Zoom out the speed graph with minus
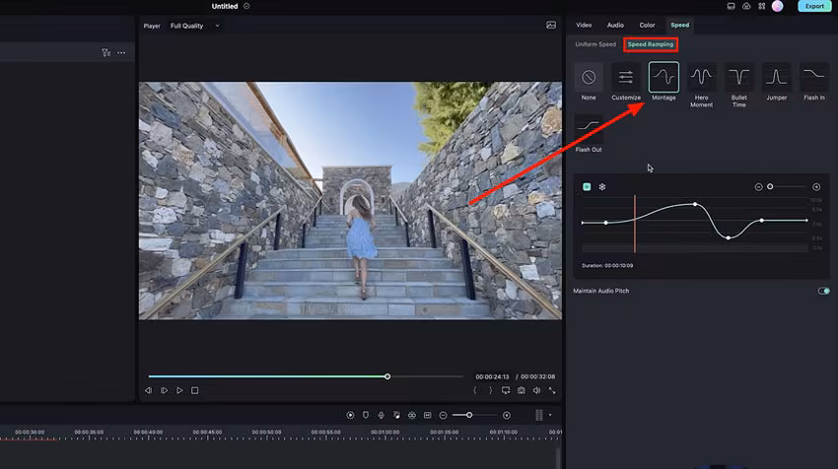Image resolution: width=838 pixels, height=469 pixels. tap(758, 187)
